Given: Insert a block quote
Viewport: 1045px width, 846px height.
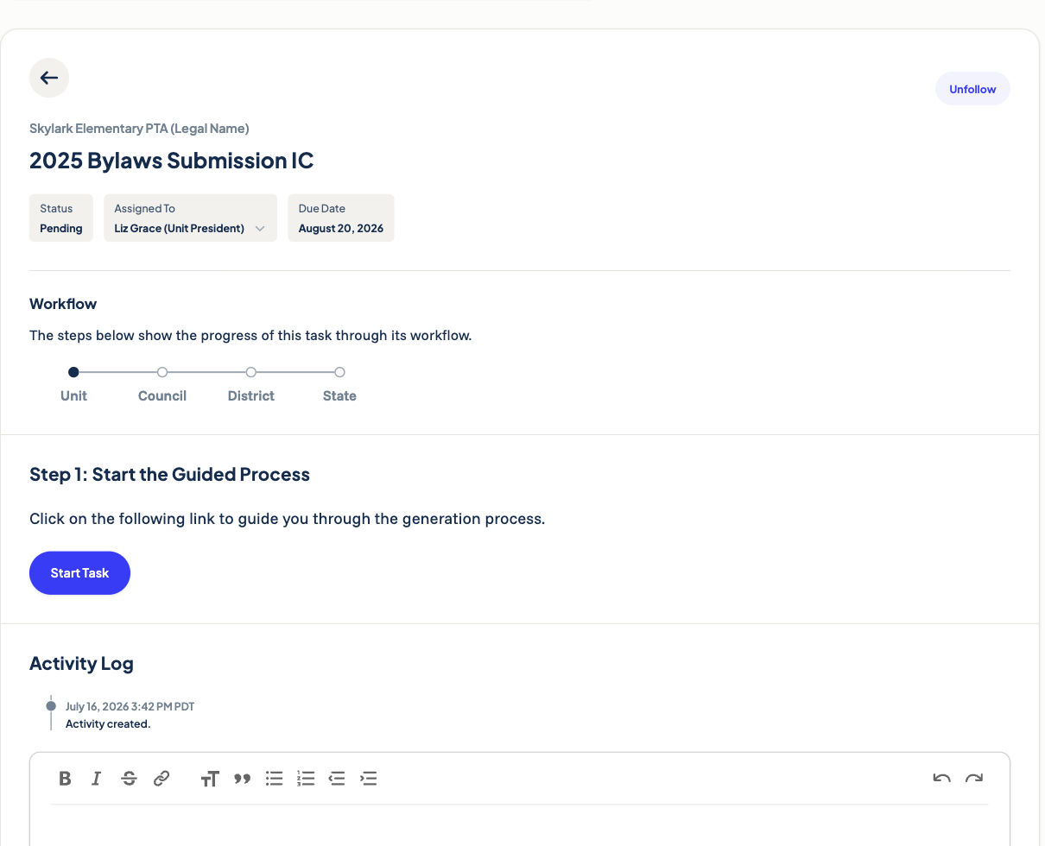Looking at the screenshot, I should (x=242, y=779).
